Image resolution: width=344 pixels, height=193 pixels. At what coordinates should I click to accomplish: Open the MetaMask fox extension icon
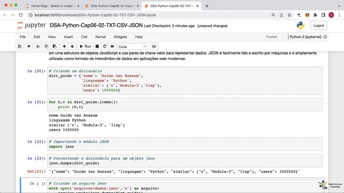[x=307, y=15]
